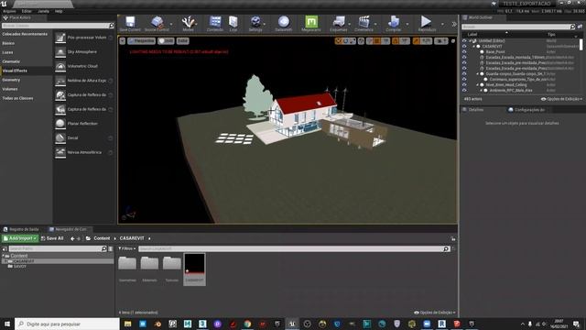Collapse the Guarda-corpos tree node
The width and height of the screenshot is (586, 330).
tap(478, 74)
